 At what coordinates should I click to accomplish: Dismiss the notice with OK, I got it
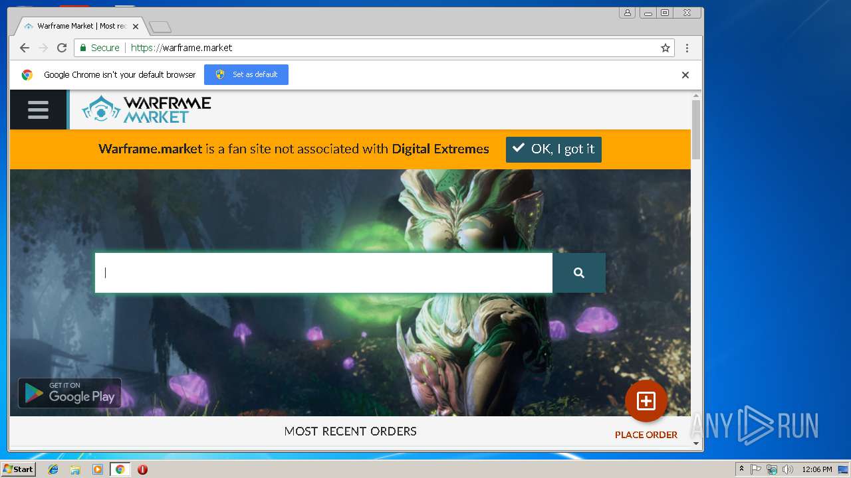click(x=554, y=149)
